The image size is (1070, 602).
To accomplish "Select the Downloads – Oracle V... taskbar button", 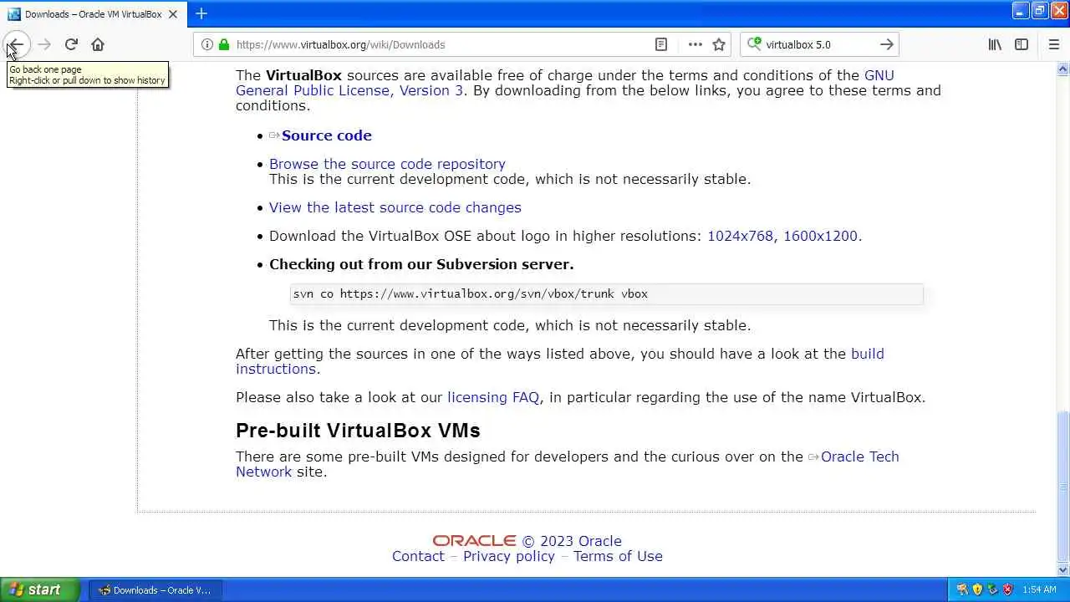I will coord(155,590).
